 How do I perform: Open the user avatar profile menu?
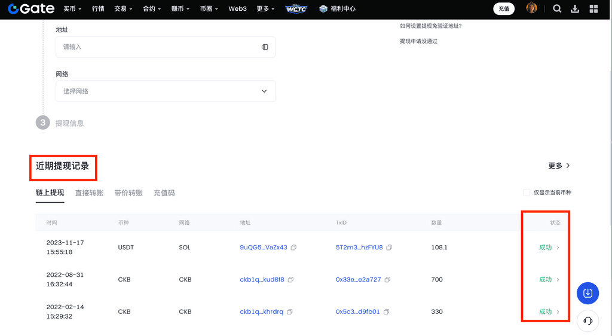[531, 8]
